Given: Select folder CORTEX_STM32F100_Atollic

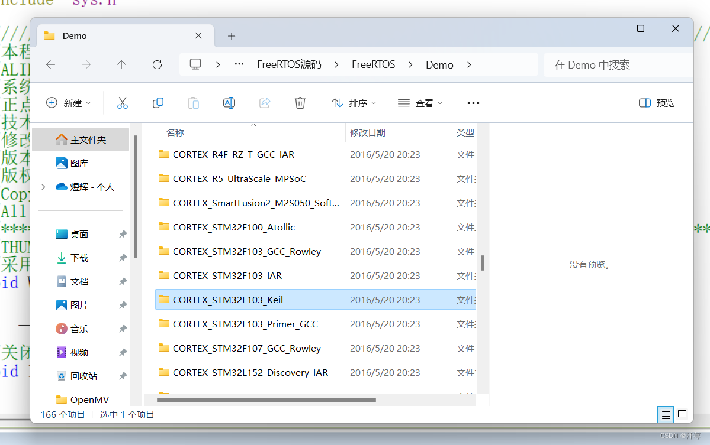Looking at the screenshot, I should [316, 228].
